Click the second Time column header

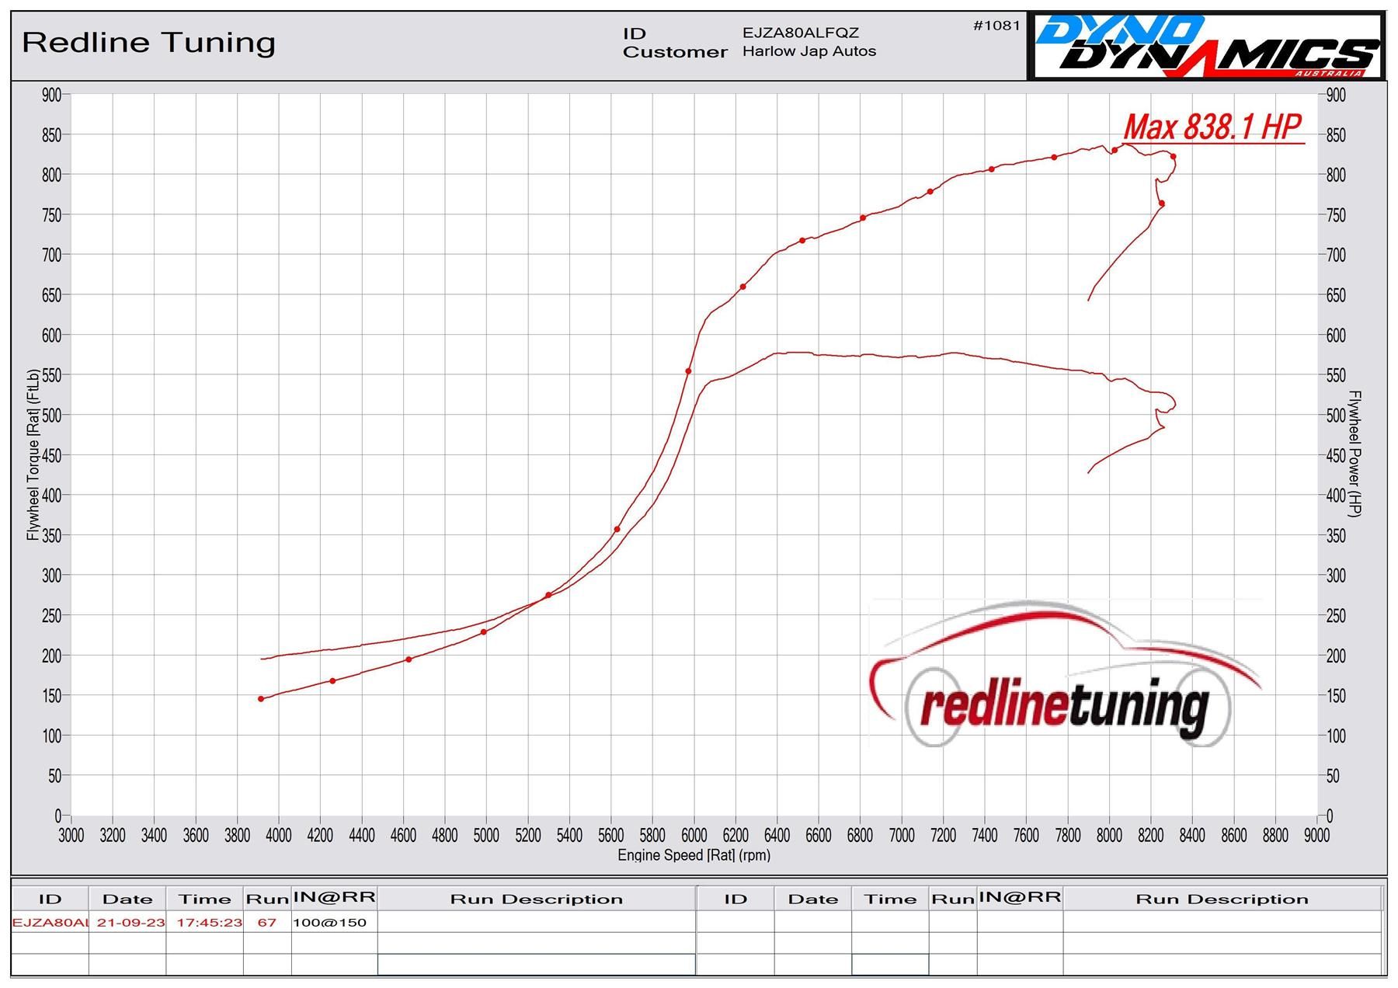pos(891,899)
